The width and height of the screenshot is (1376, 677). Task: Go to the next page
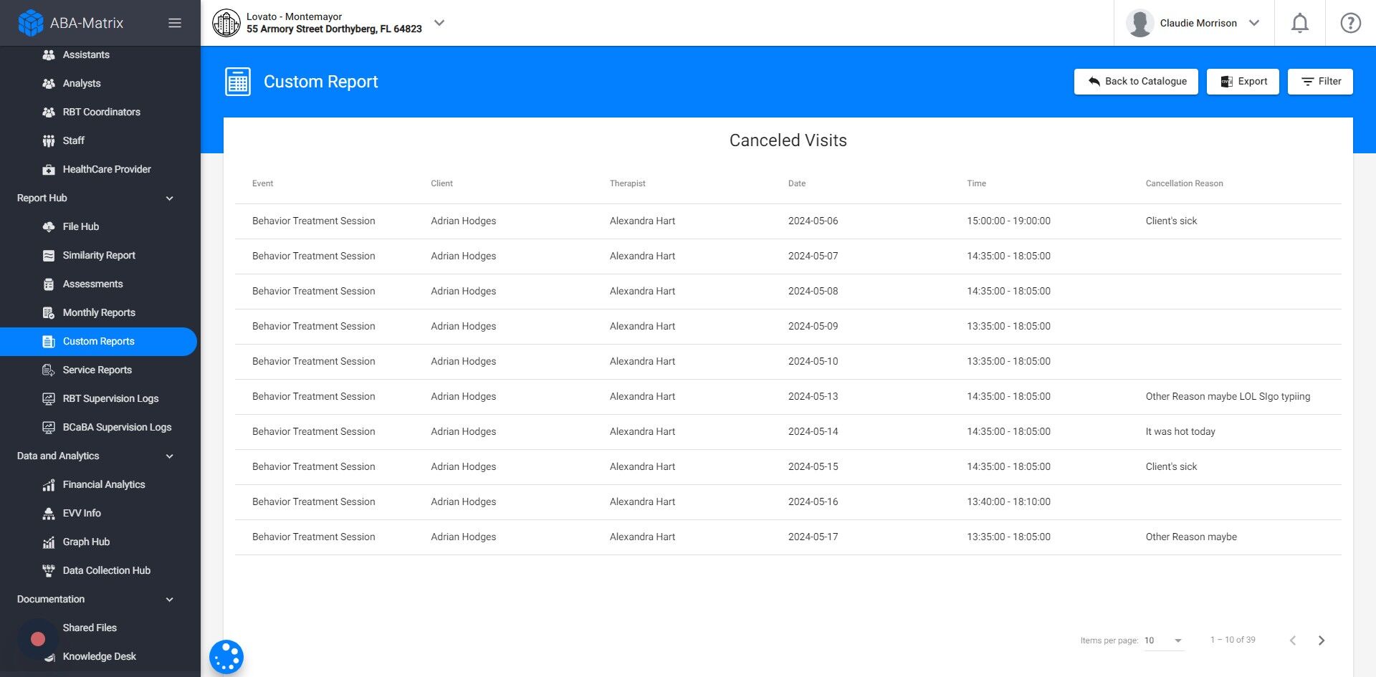(x=1322, y=640)
